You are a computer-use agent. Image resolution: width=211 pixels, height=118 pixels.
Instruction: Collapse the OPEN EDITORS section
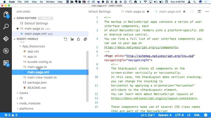coord(15,18)
